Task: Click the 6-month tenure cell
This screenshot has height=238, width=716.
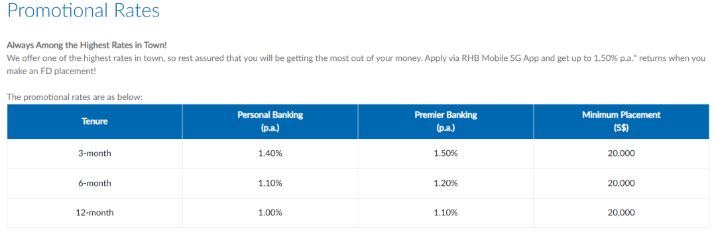Action: coord(95,183)
